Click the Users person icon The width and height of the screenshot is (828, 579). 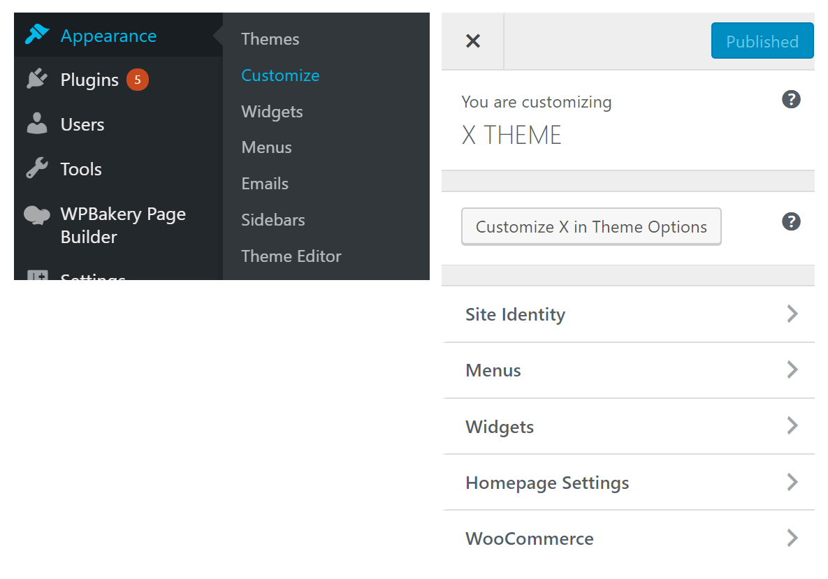[36, 124]
